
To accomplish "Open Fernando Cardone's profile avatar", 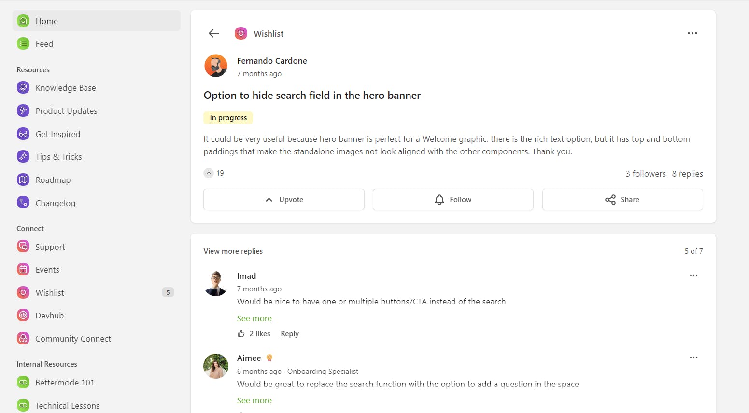I will pos(216,66).
